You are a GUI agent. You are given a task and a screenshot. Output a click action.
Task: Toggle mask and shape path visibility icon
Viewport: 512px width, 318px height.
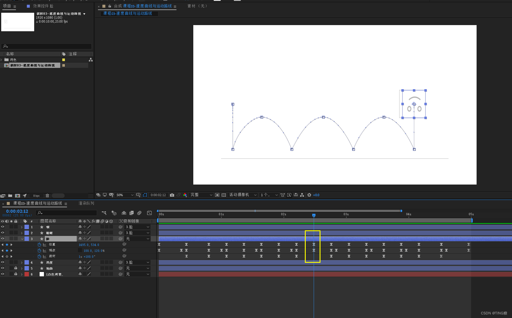pyautogui.click(x=145, y=195)
